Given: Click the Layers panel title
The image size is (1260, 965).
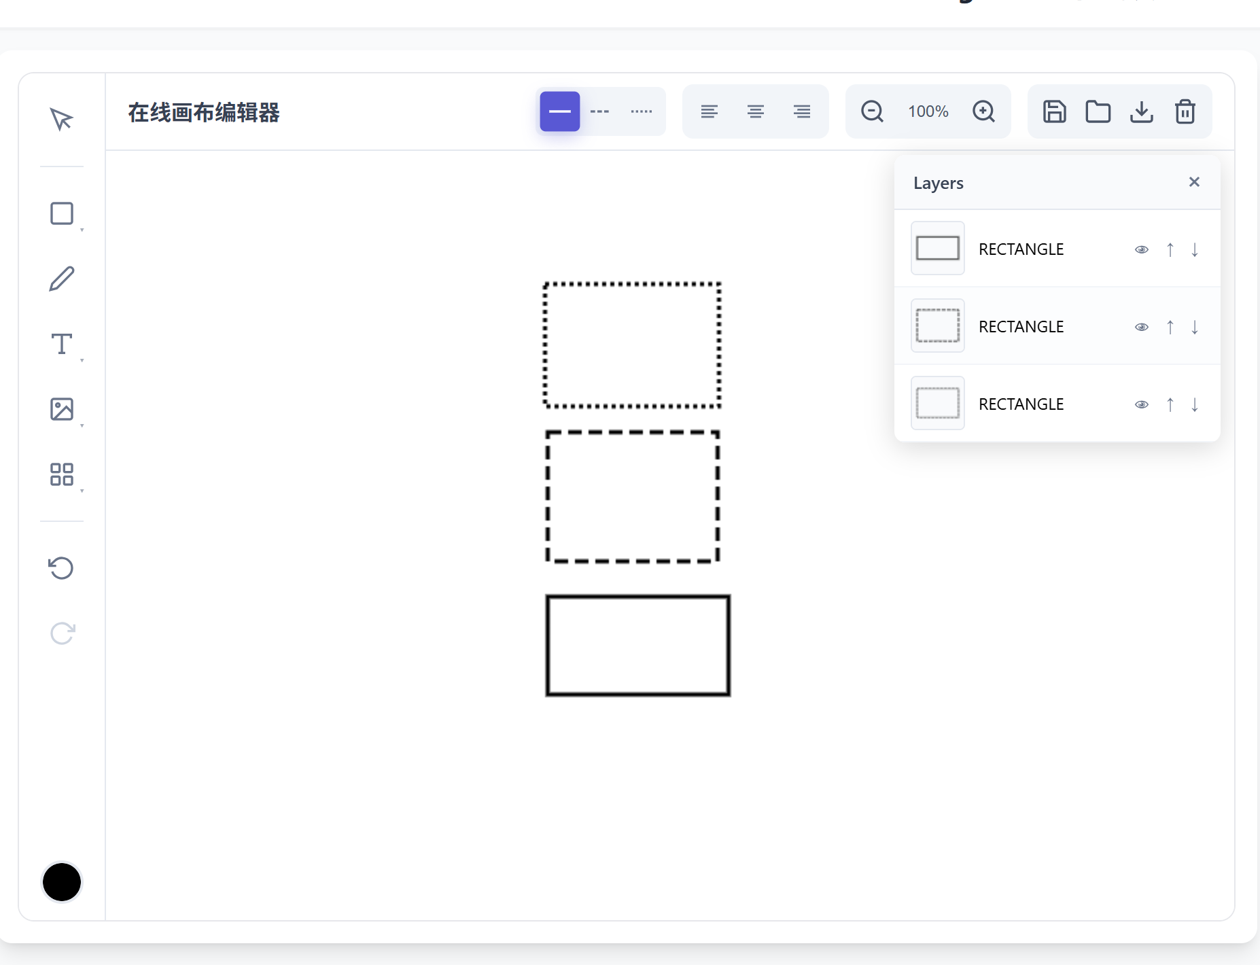Looking at the screenshot, I should tap(938, 183).
